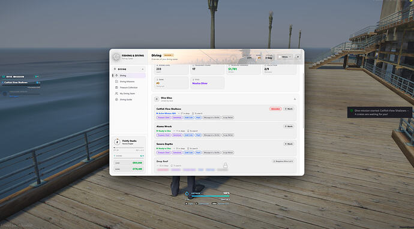414x229 pixels.
Task: Select the Diving sidebar item
Action: (128, 76)
